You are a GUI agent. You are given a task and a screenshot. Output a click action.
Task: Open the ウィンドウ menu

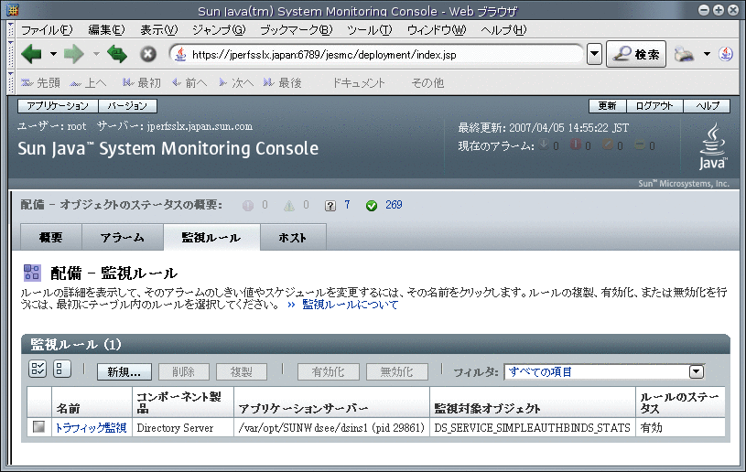[x=437, y=30]
